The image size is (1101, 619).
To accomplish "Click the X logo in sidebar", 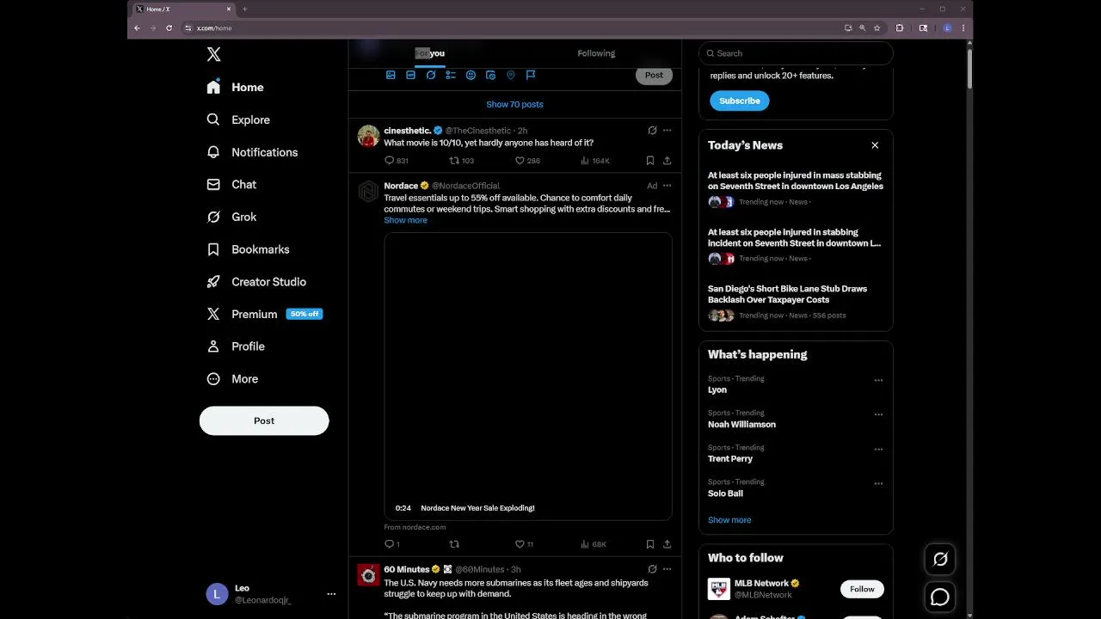I will coord(214,54).
